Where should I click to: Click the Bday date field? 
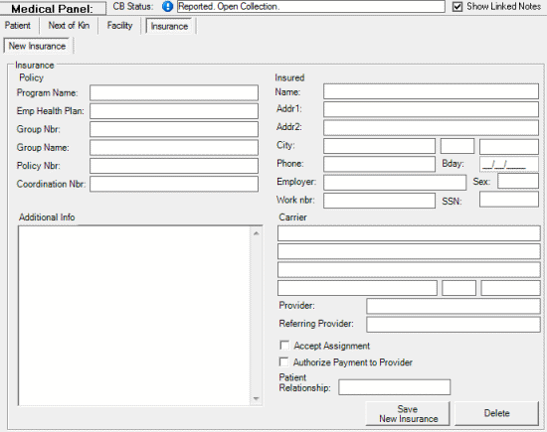[509, 164]
